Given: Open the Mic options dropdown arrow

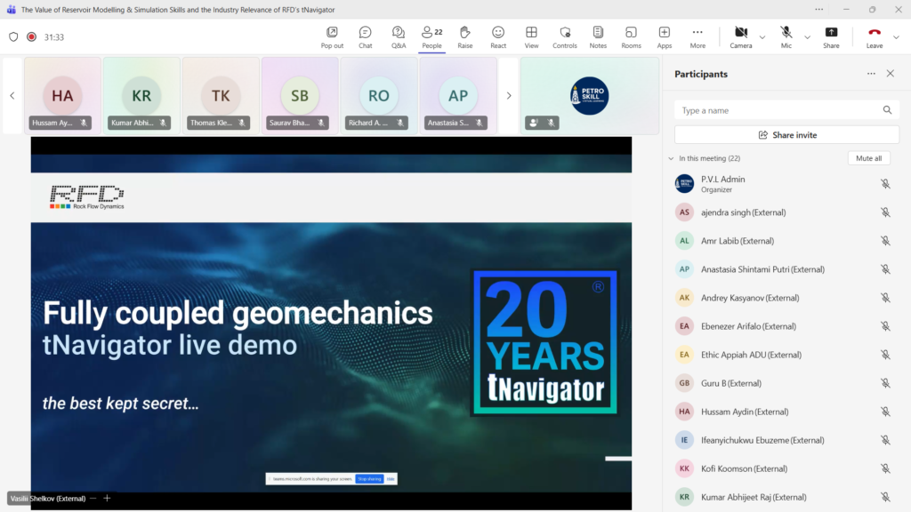Looking at the screenshot, I should (808, 37).
